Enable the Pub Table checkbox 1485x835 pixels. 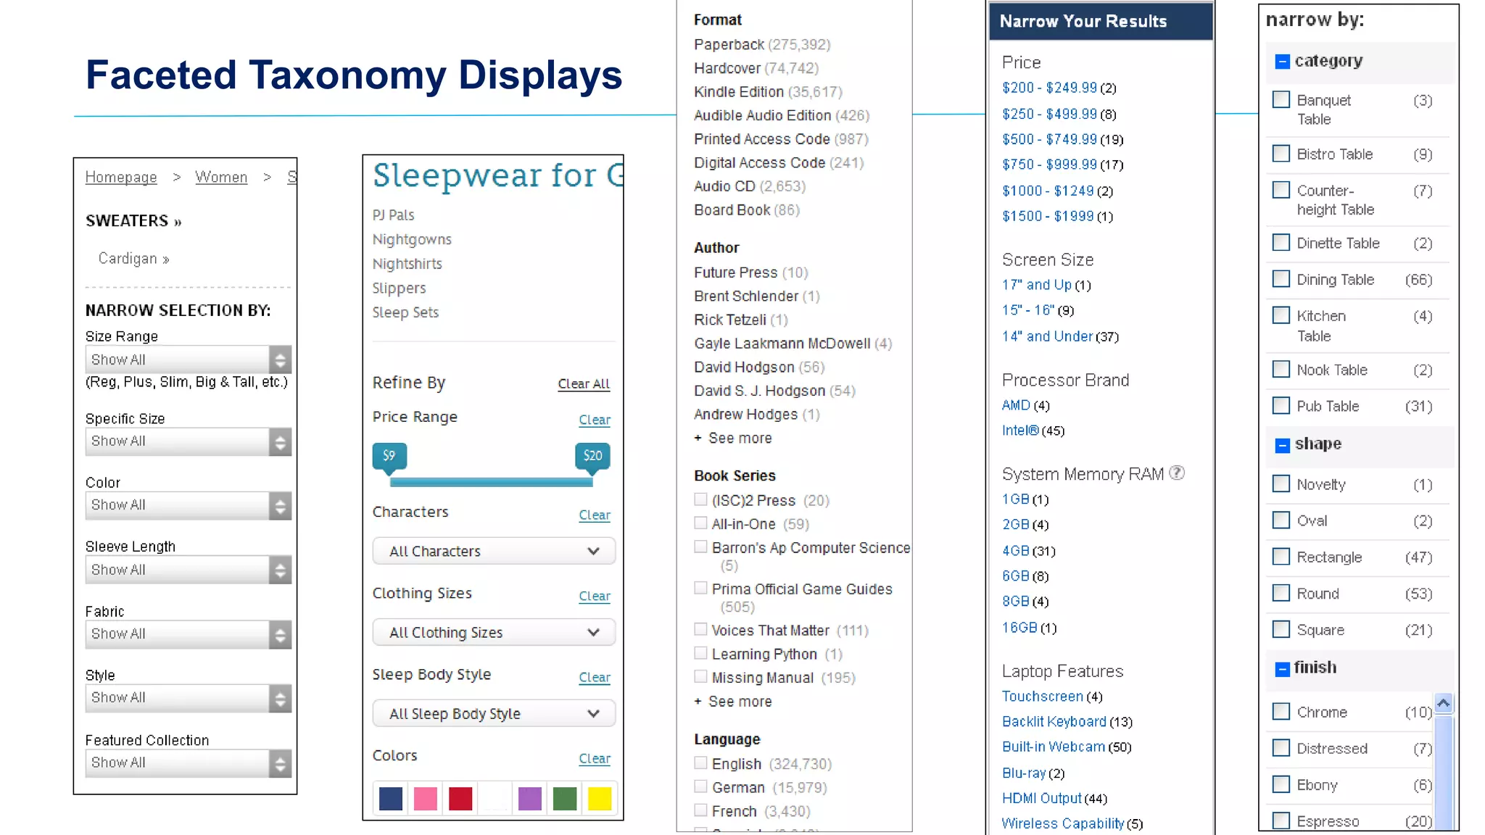coord(1281,405)
